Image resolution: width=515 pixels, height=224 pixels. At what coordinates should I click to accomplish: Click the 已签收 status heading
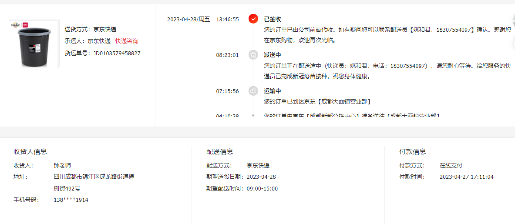click(x=273, y=19)
